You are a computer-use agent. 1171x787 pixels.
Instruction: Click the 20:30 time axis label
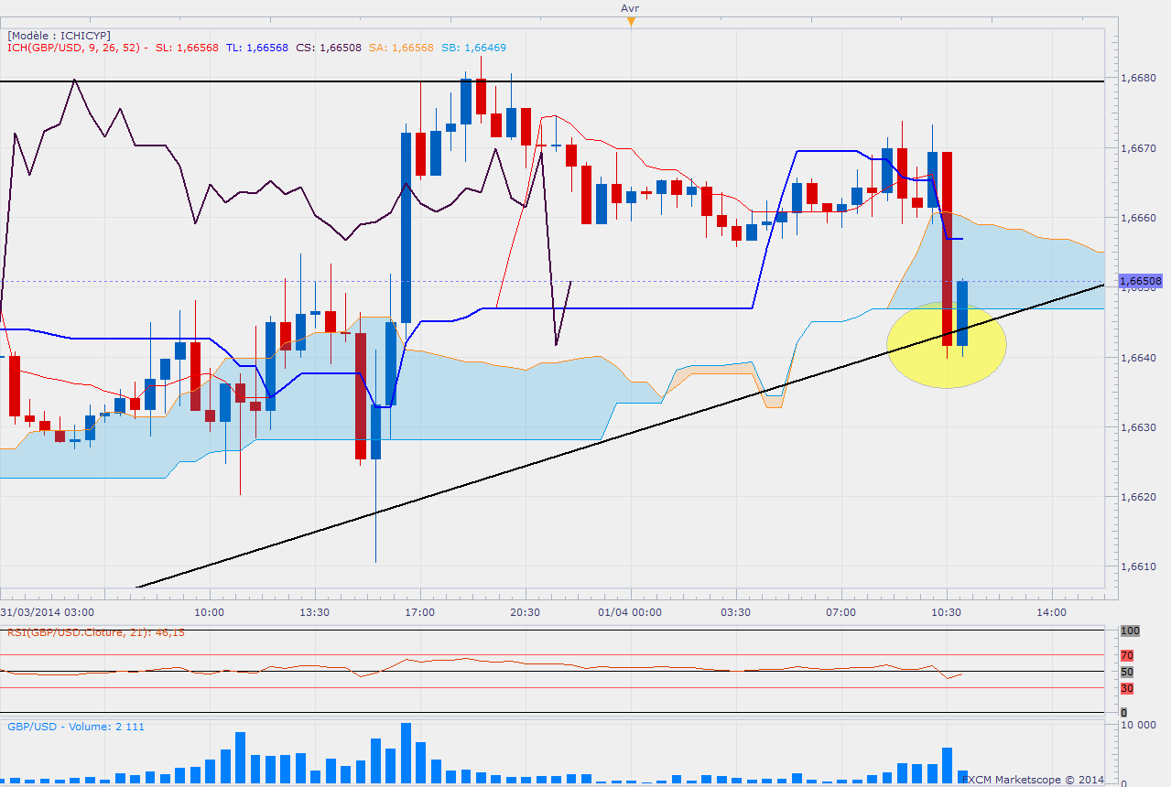[526, 611]
